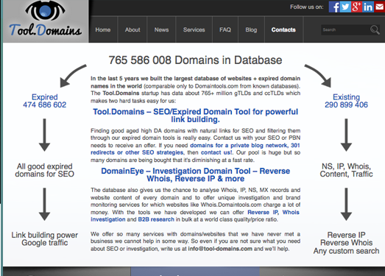This screenshot has height=276, width=385.
Task: Click the 'Follow us on:' label
Action: pos(307,7)
